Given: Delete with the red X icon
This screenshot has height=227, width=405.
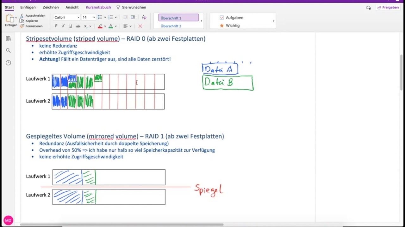Looking at the screenshot, I should (140, 26).
